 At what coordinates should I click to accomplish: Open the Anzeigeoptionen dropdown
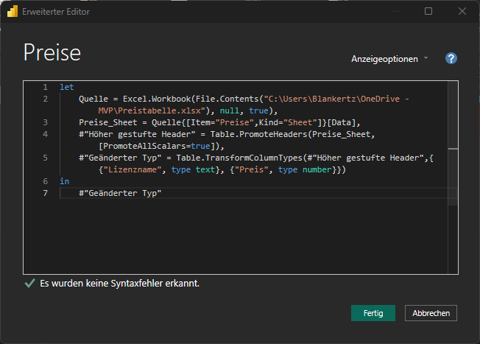[389, 59]
